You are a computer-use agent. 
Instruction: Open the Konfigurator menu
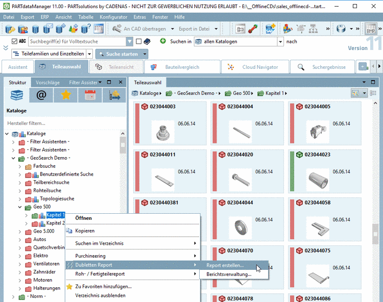(113, 17)
